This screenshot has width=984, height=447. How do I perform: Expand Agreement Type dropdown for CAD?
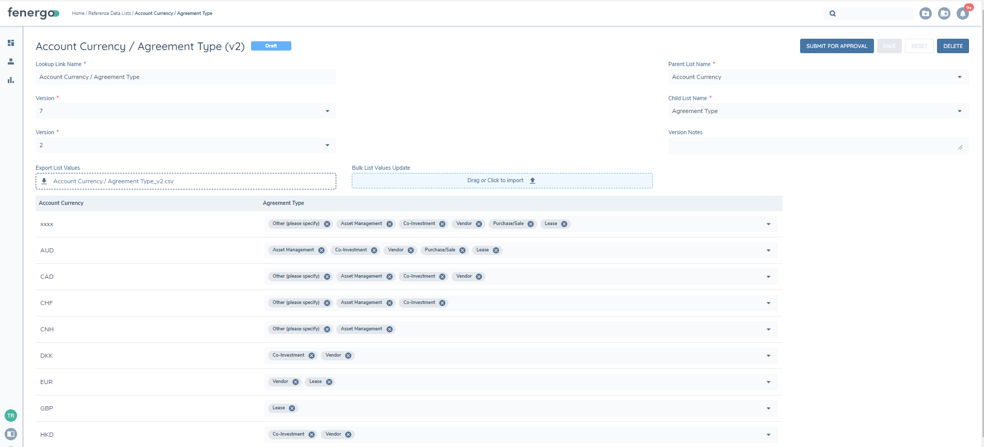pyautogui.click(x=769, y=277)
